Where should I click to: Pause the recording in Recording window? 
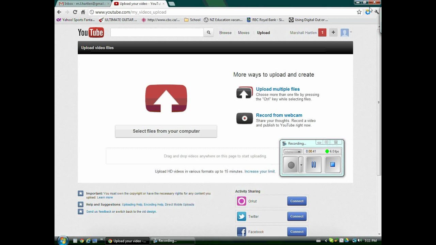(313, 165)
